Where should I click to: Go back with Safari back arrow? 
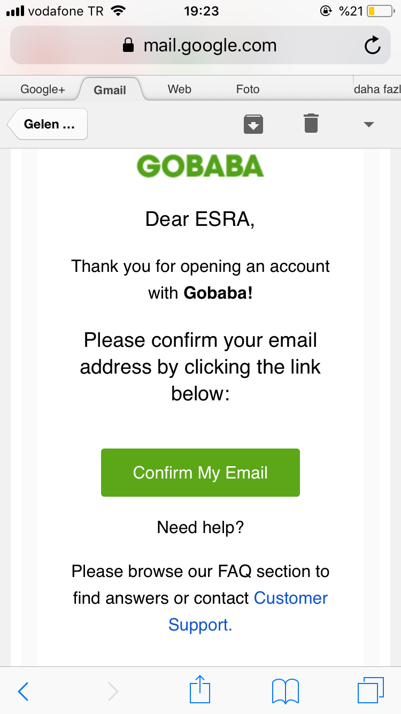point(23,691)
